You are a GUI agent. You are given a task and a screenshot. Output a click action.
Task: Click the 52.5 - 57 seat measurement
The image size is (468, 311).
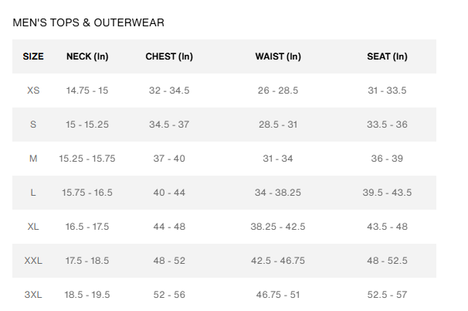coord(387,295)
